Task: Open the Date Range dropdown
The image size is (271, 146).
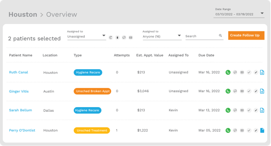Action: pyautogui.click(x=262, y=14)
